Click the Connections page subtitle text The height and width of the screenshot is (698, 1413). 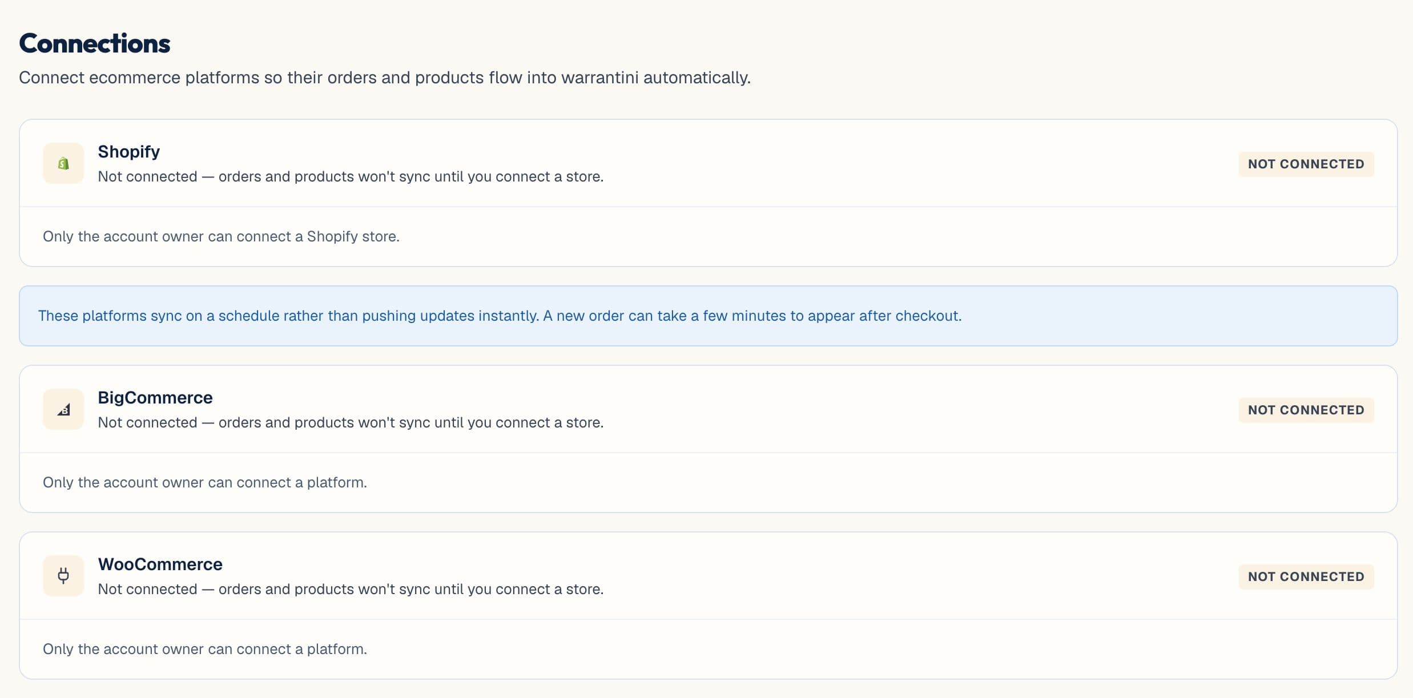[x=385, y=78]
